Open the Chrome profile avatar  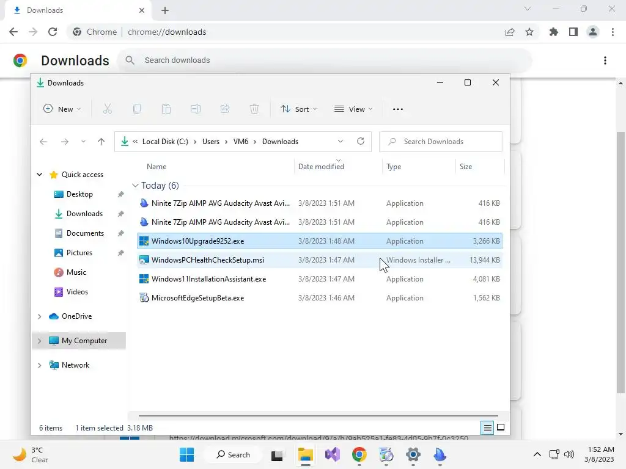(593, 32)
